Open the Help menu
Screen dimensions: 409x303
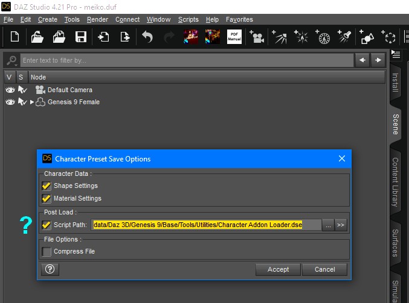pos(212,19)
